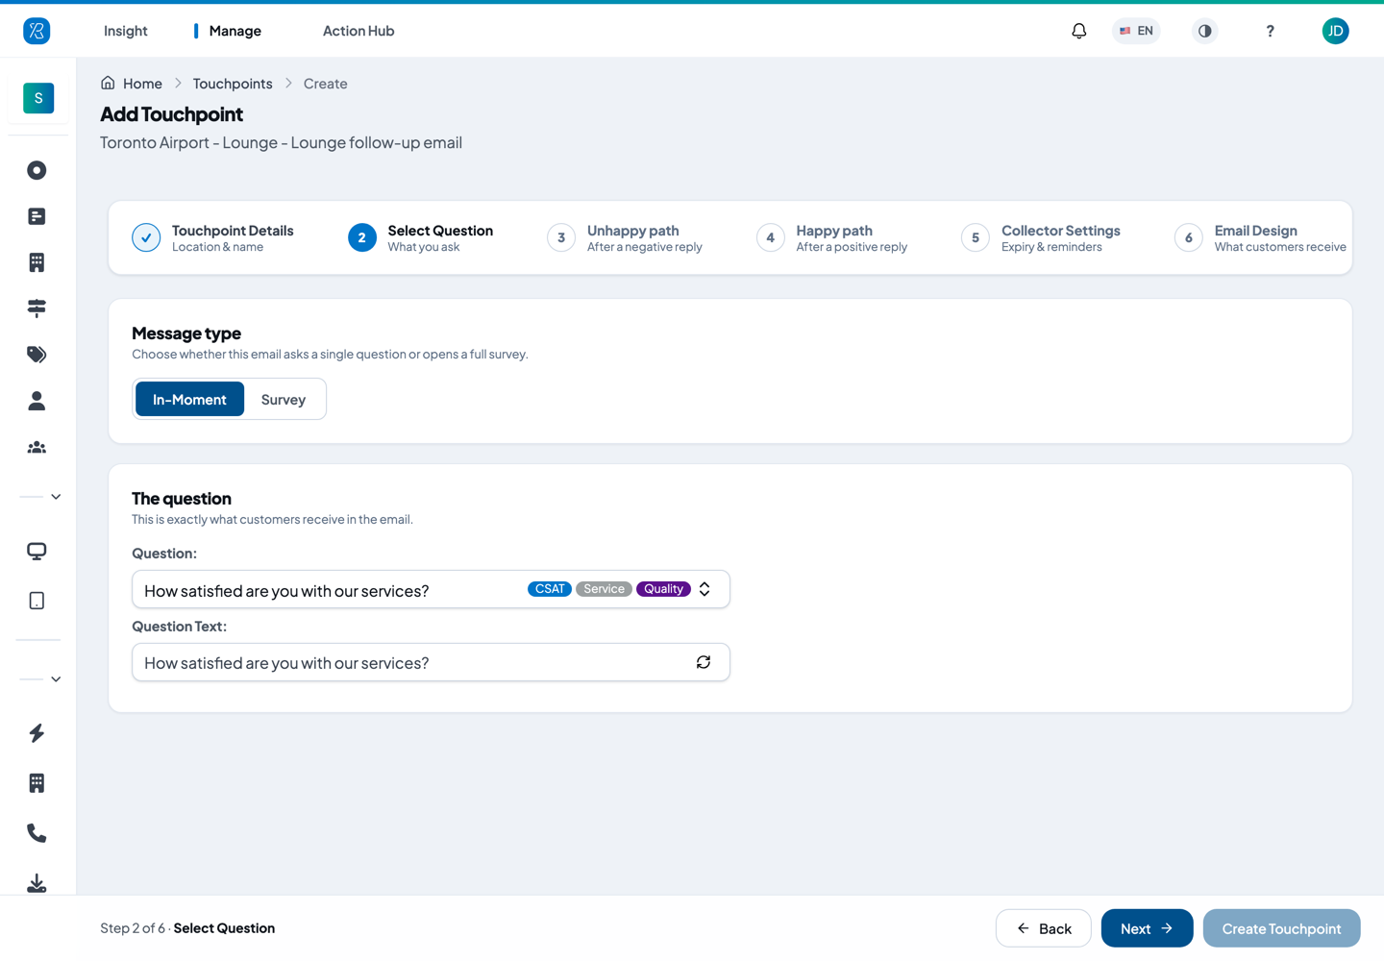Go to Unhappy path step
Image resolution: width=1384 pixels, height=961 pixels.
[625, 237]
